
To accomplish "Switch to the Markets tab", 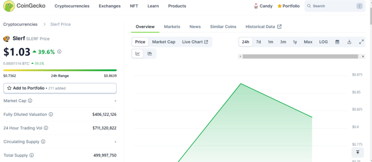I will (172, 26).
